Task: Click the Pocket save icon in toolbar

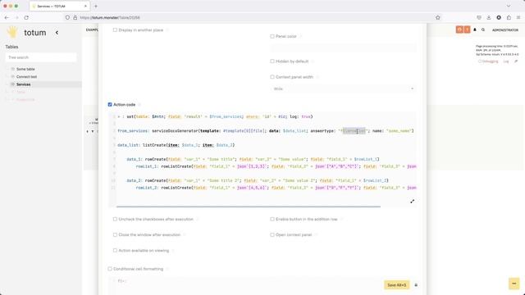Action: [479, 17]
